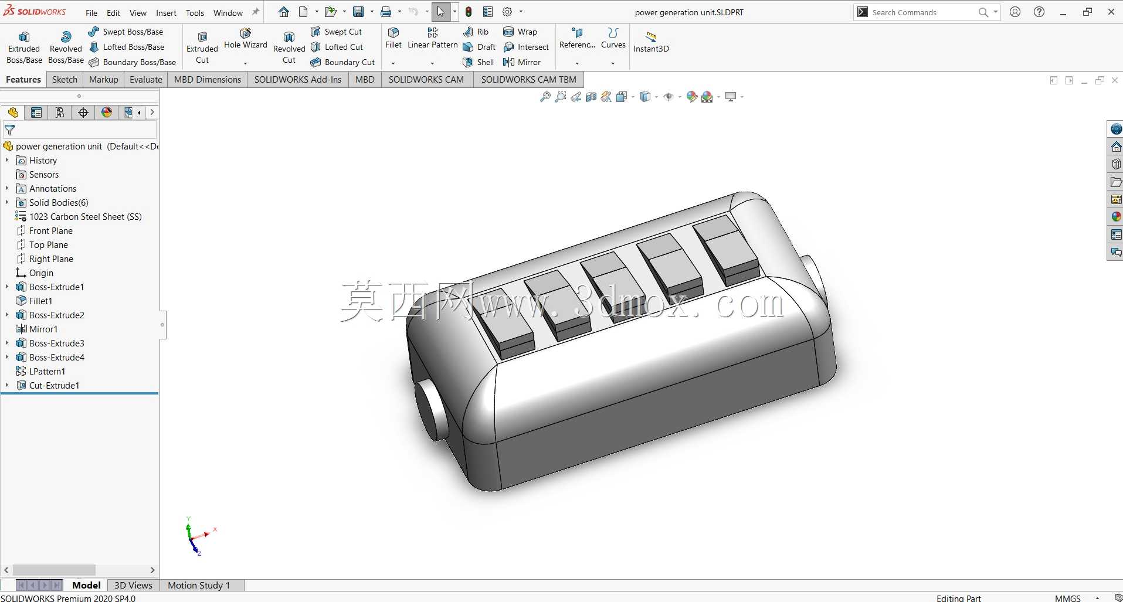1123x602 pixels.
Task: Open the FeatureManager design tree tab
Action: pos(13,113)
